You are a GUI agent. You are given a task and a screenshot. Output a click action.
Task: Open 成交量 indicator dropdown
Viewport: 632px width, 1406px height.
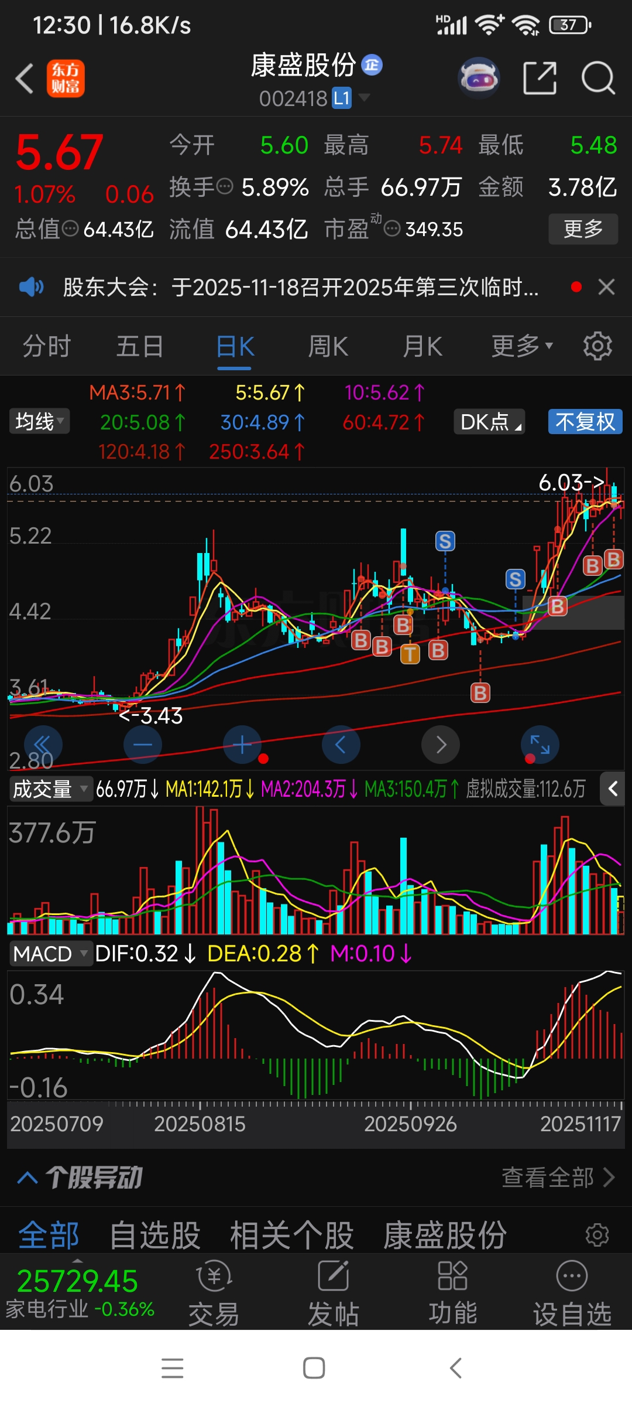(x=50, y=789)
